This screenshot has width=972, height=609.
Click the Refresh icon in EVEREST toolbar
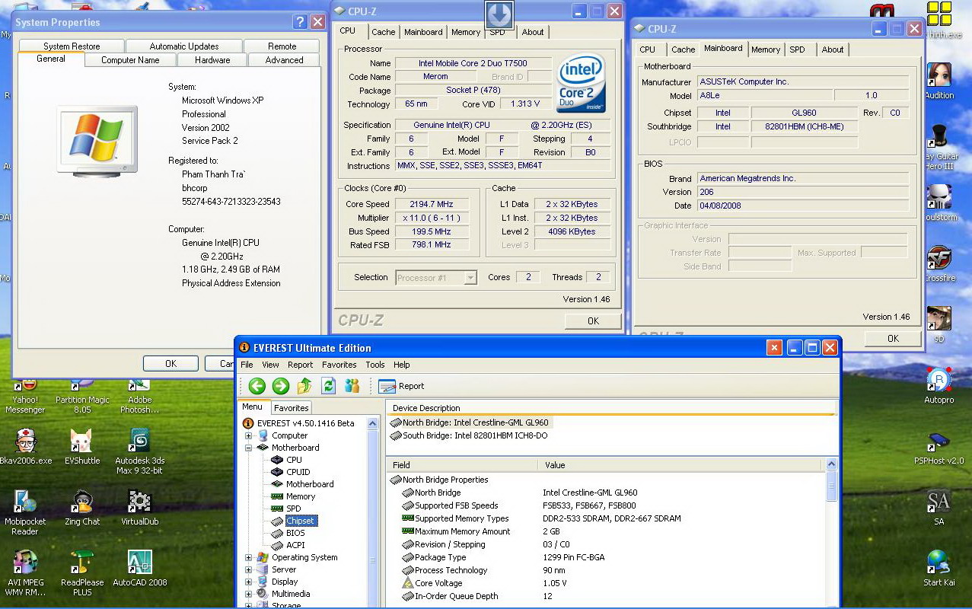[328, 386]
